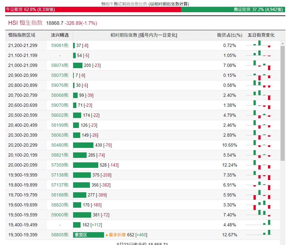287x245 pixels.
Task: Click the 恒指指数区域 column header
Action: point(22,35)
